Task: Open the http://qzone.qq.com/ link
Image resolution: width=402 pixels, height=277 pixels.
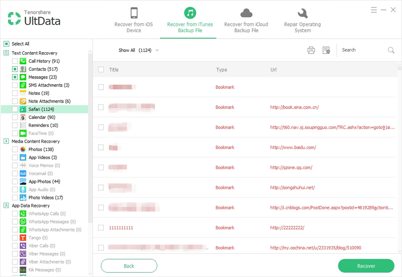Action: coord(291,167)
